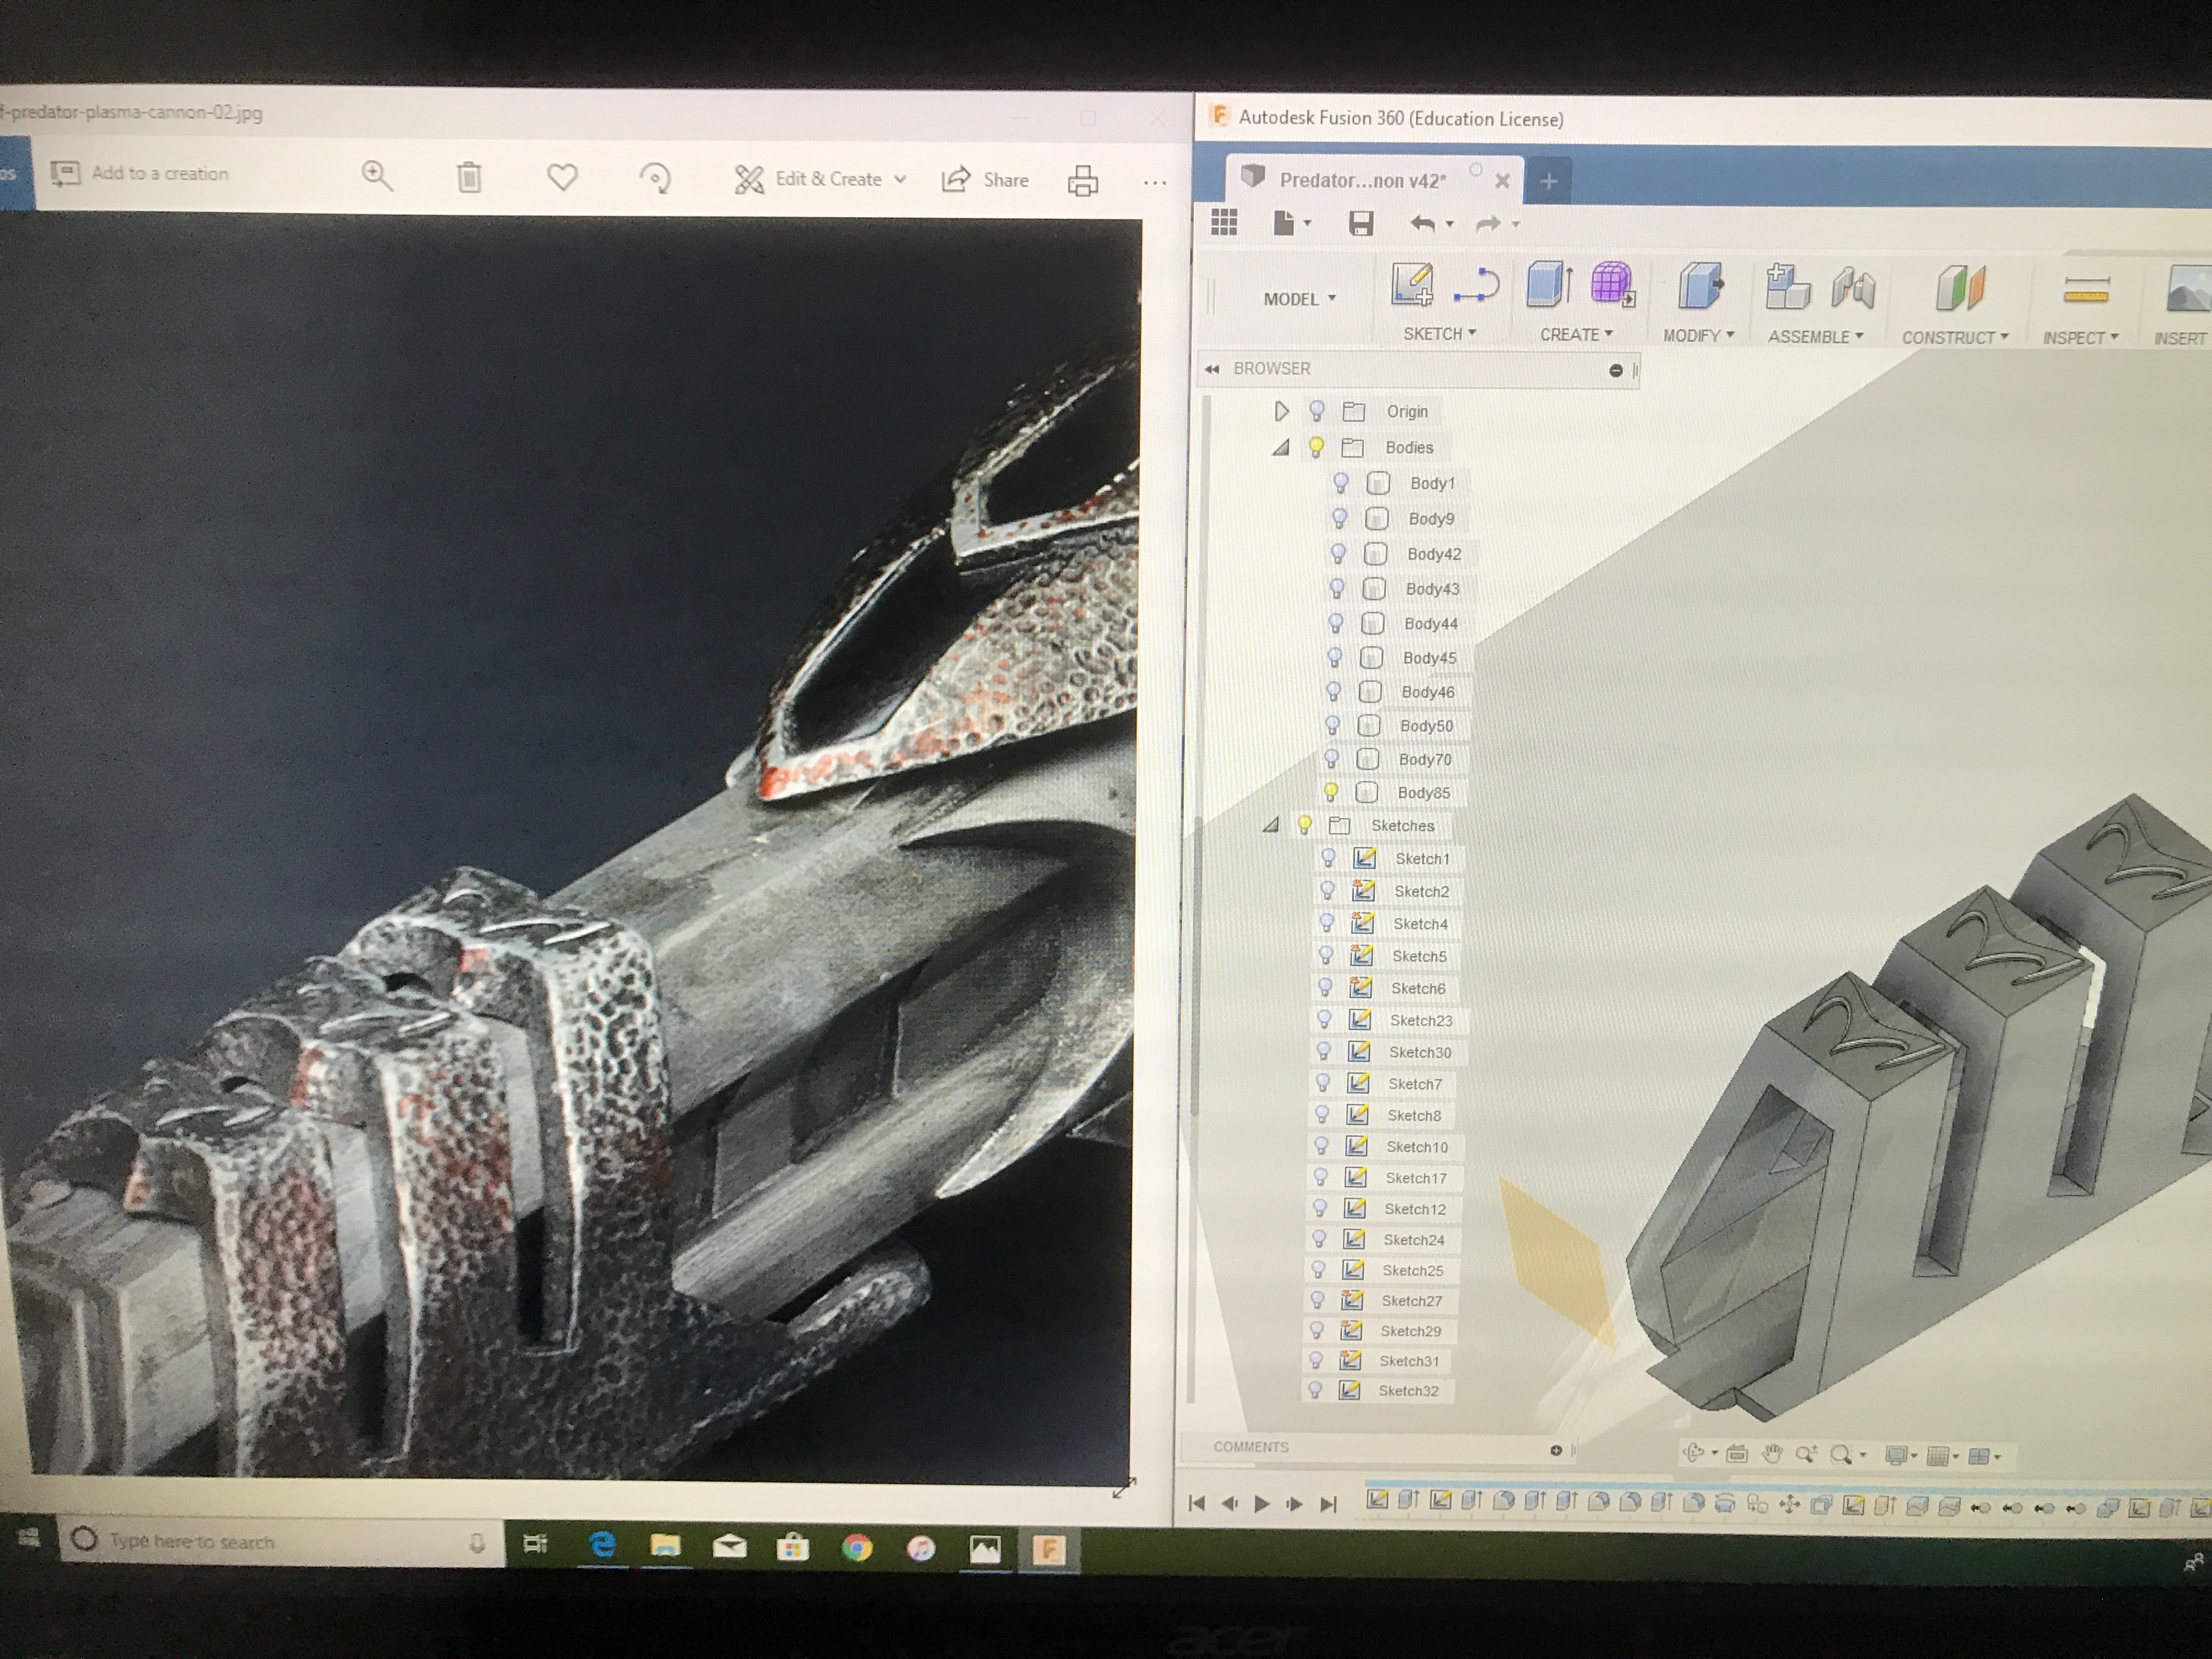
Task: Click Add to a creation
Action: coord(139,173)
